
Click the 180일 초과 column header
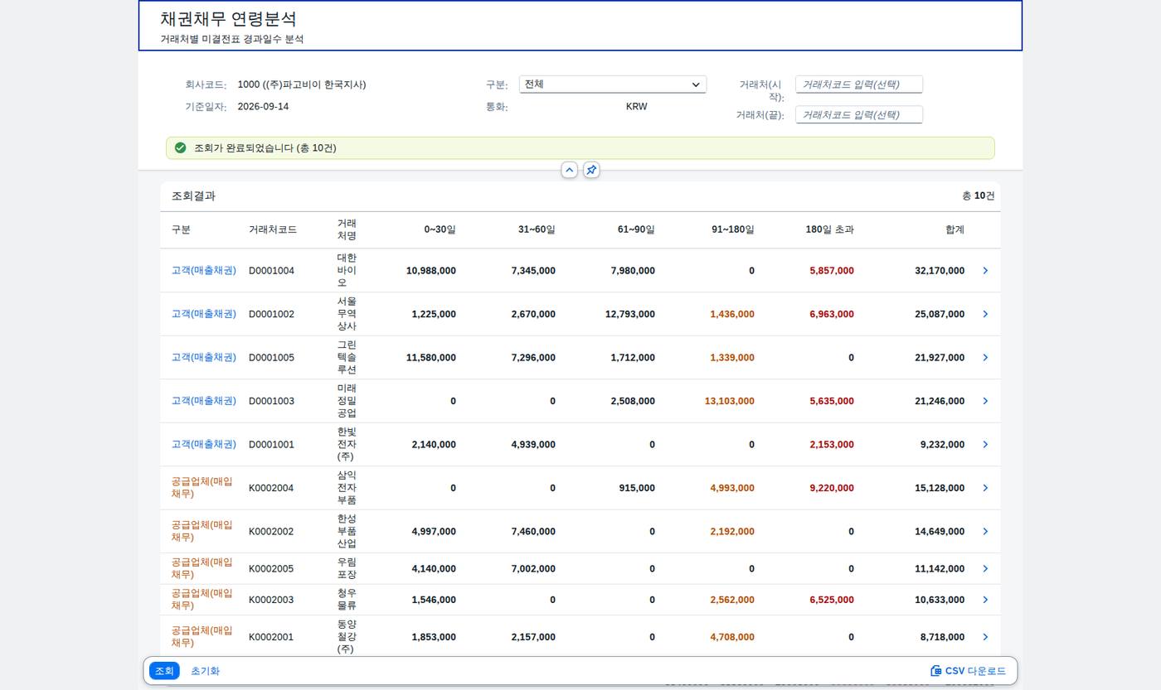pos(829,229)
